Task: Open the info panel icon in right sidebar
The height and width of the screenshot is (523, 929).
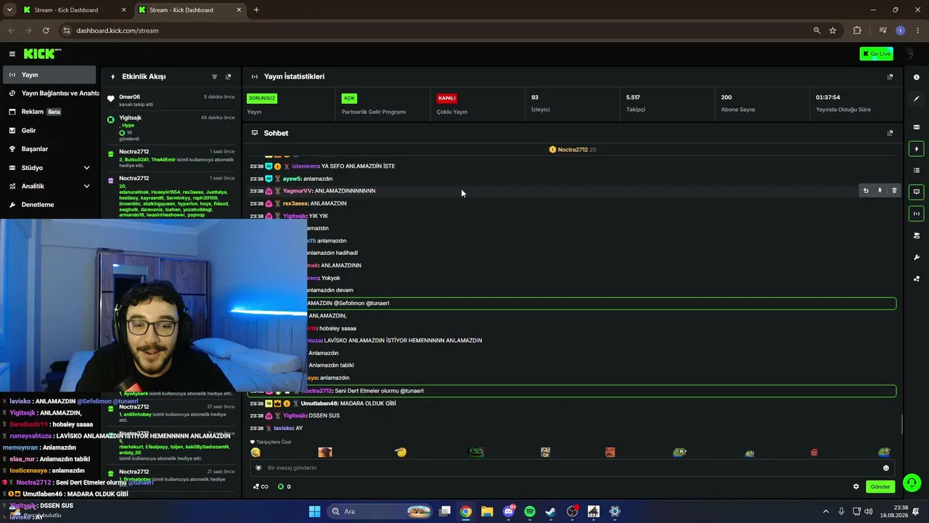Action: point(916,77)
